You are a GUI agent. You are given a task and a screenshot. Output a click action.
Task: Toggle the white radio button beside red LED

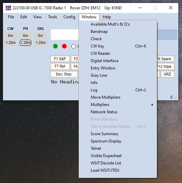pyautogui.click(x=73, y=46)
